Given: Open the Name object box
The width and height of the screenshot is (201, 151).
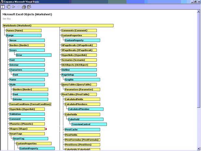Looking at the screenshot, I should (x=27, y=80).
